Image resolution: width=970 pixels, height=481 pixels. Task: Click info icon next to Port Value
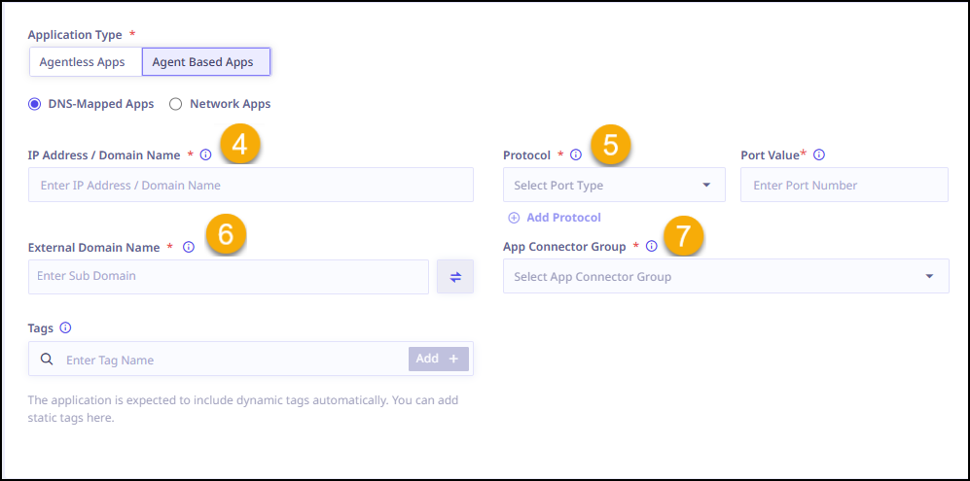click(x=819, y=155)
